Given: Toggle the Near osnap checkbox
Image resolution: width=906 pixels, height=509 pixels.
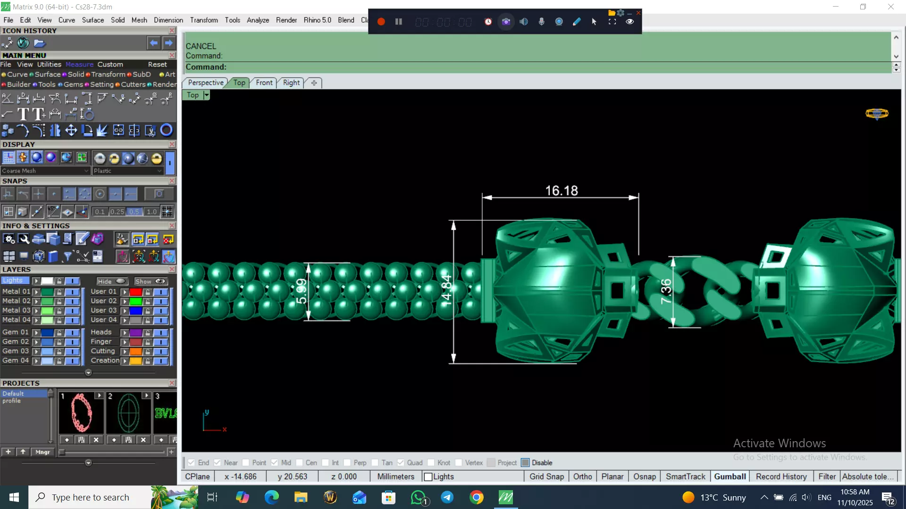Looking at the screenshot, I should (217, 463).
